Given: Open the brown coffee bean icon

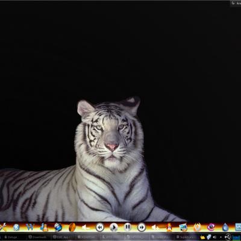Looking at the screenshot, I should [72, 227].
